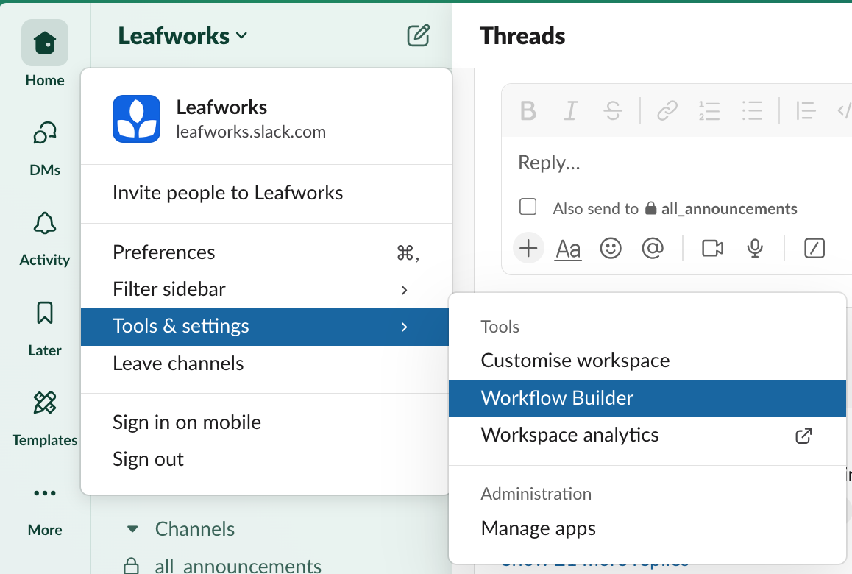
Task: Toggle strikethrough formatting
Action: 613,111
